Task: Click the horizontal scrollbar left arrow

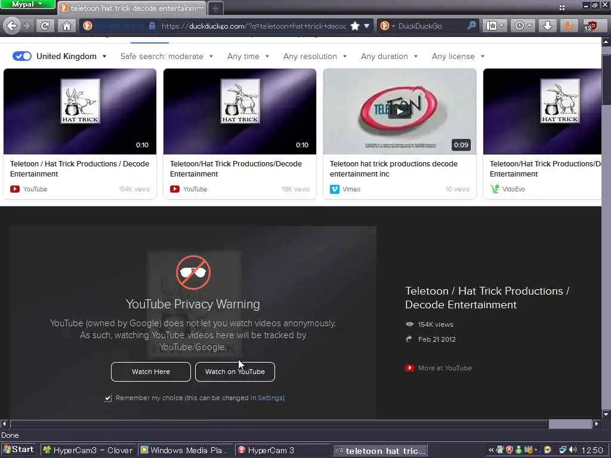Action: coord(4,424)
